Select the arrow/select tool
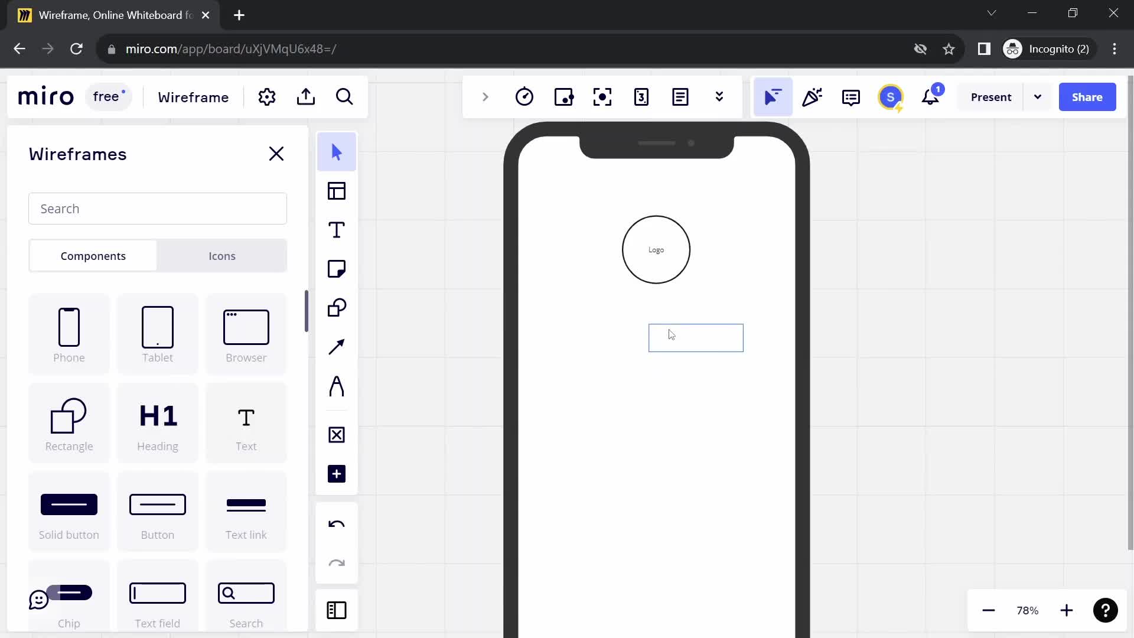Image resolution: width=1134 pixels, height=638 pixels. pyautogui.click(x=337, y=152)
